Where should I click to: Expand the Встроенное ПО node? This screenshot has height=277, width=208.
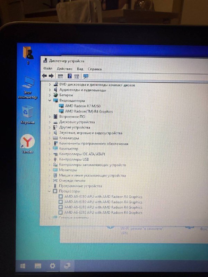(x=50, y=117)
